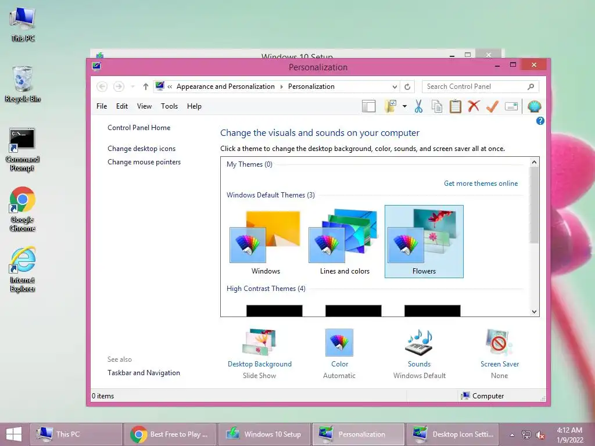Refresh the Personalization page
The image size is (595, 446).
(x=407, y=87)
